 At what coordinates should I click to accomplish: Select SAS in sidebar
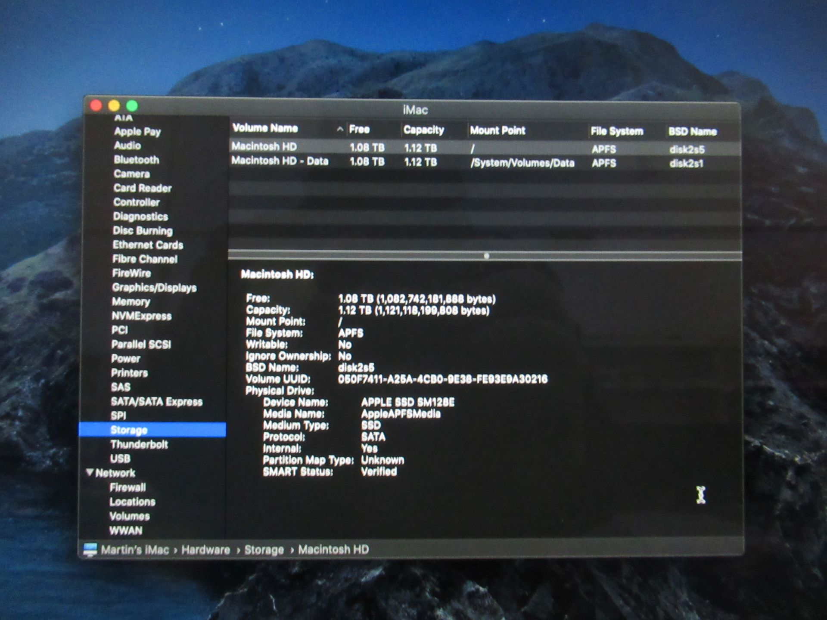[121, 387]
